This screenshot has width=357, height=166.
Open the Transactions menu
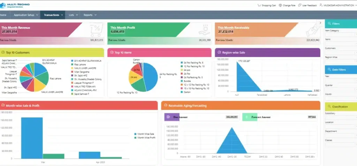(53, 15)
